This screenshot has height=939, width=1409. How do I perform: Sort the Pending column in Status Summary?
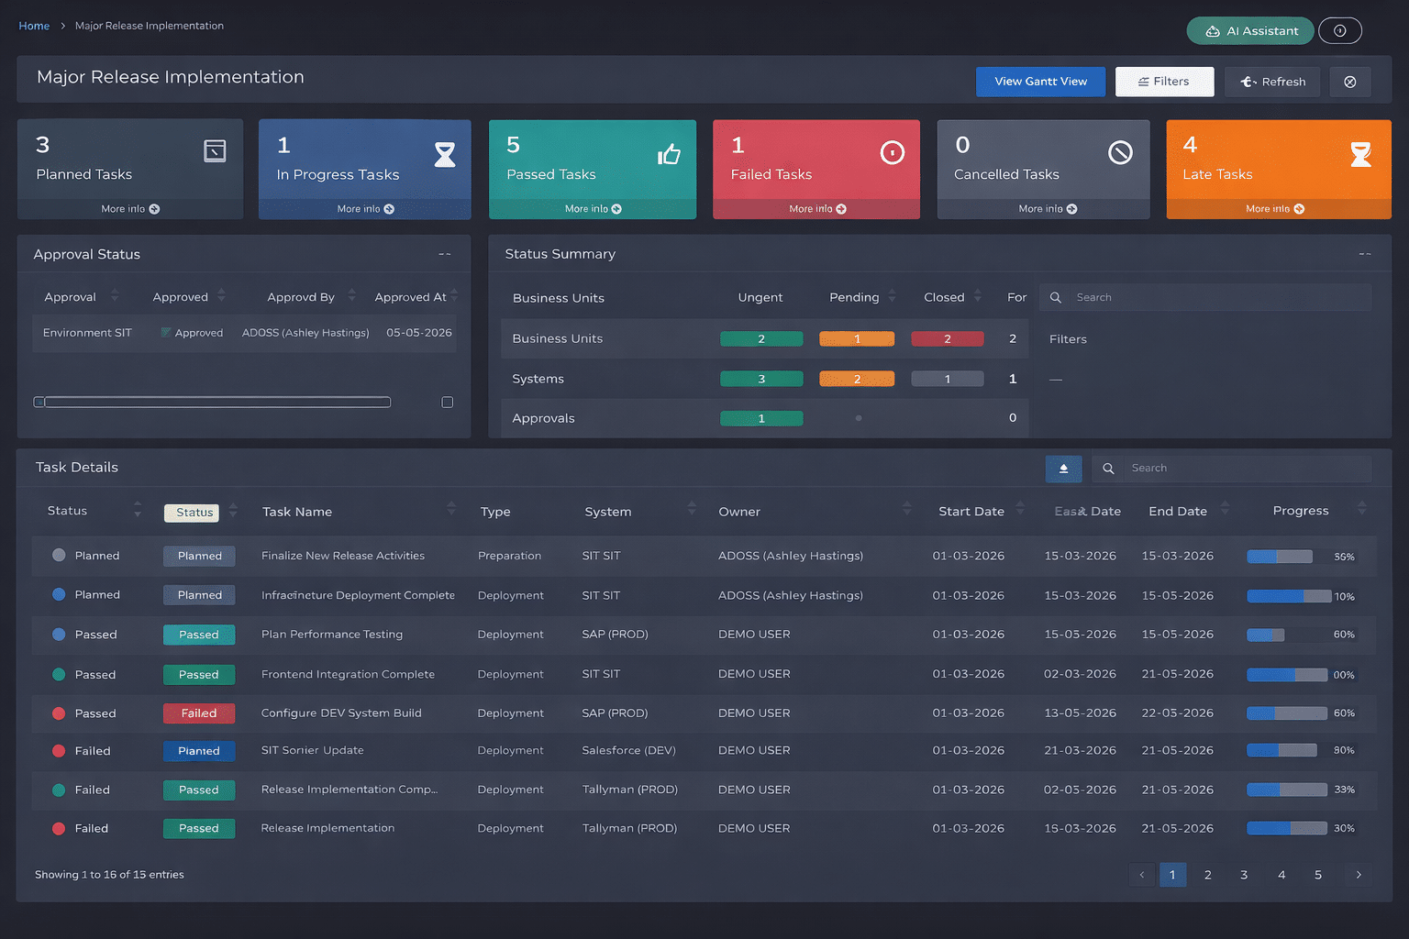(x=892, y=296)
